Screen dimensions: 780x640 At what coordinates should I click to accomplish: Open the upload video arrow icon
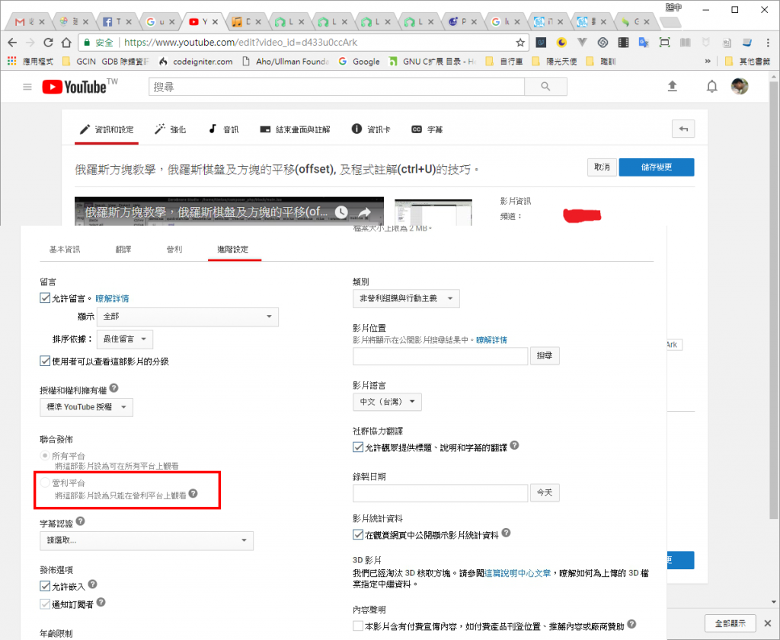tap(672, 87)
